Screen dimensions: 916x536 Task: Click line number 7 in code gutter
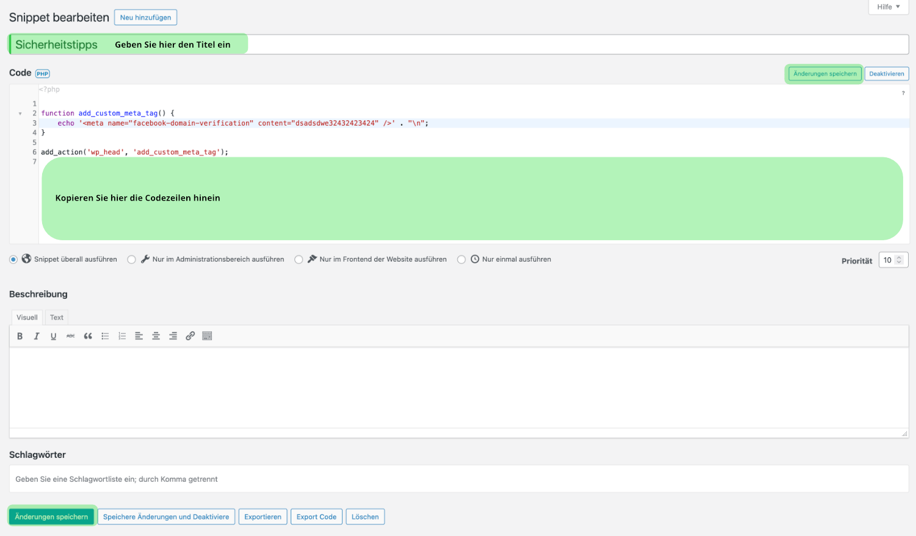[x=35, y=162]
